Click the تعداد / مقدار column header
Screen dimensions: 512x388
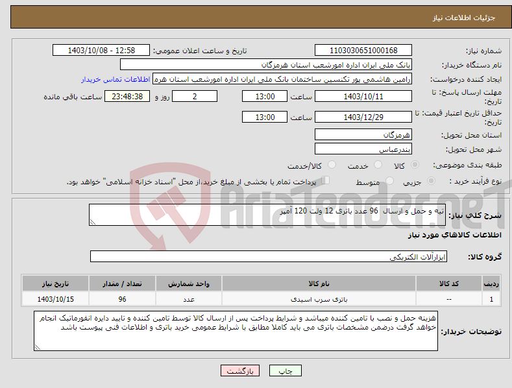[x=122, y=284]
